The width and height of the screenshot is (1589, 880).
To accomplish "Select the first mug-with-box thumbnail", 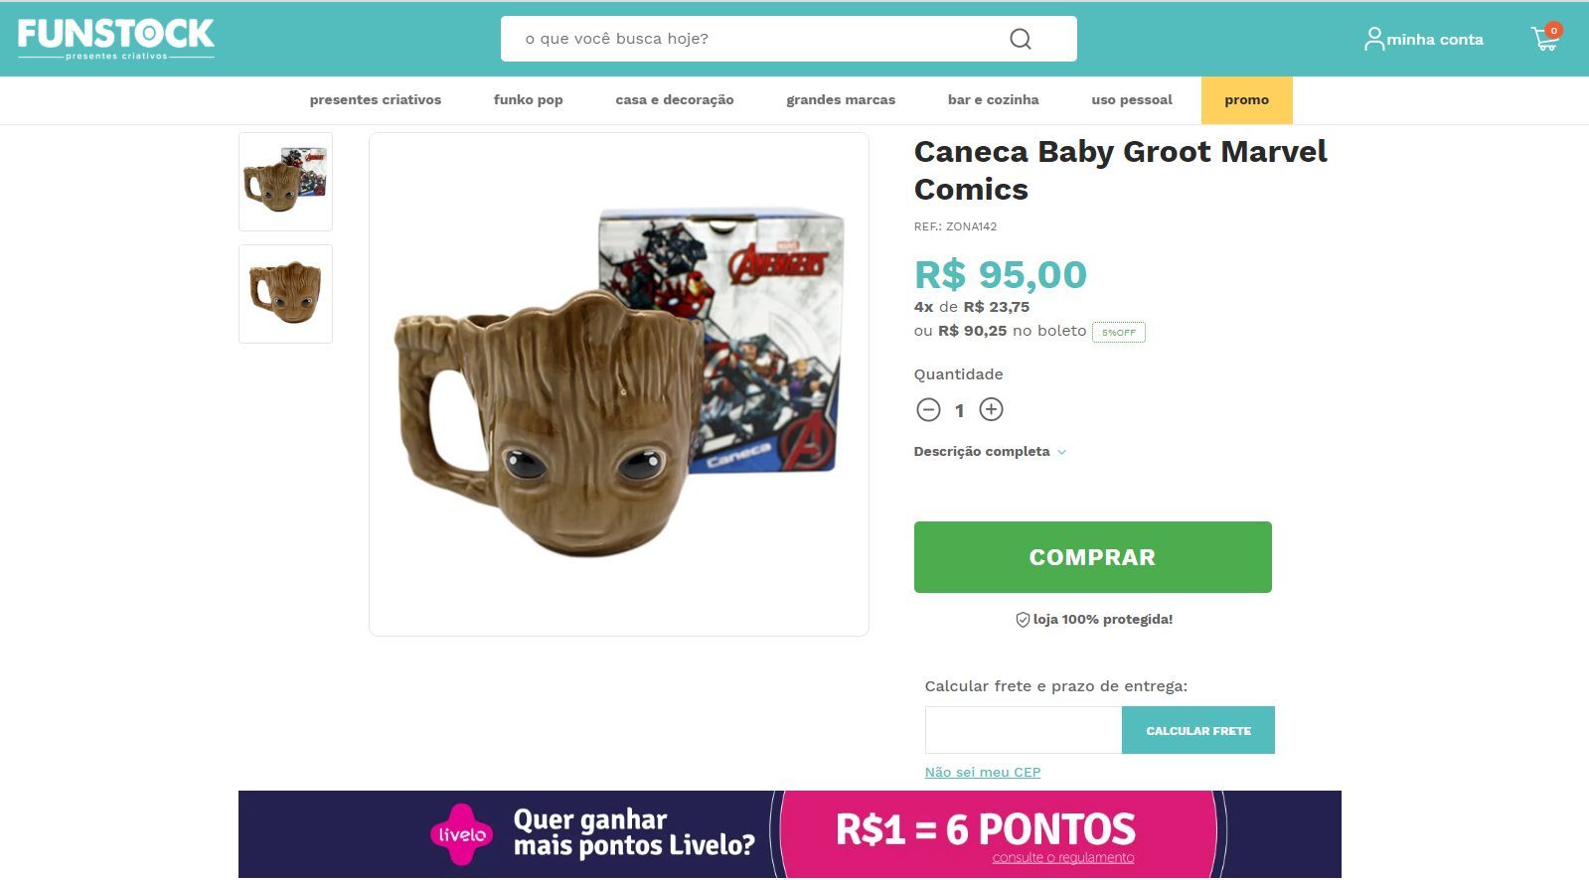I will click(x=286, y=182).
